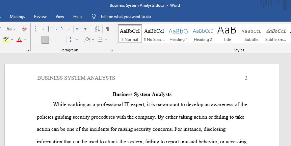Open the Review ribbon tab
Screen dimensions: 291x146
coord(40,17)
